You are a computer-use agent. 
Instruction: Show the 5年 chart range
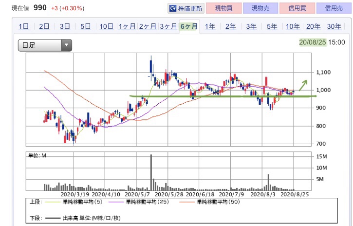[272, 27]
